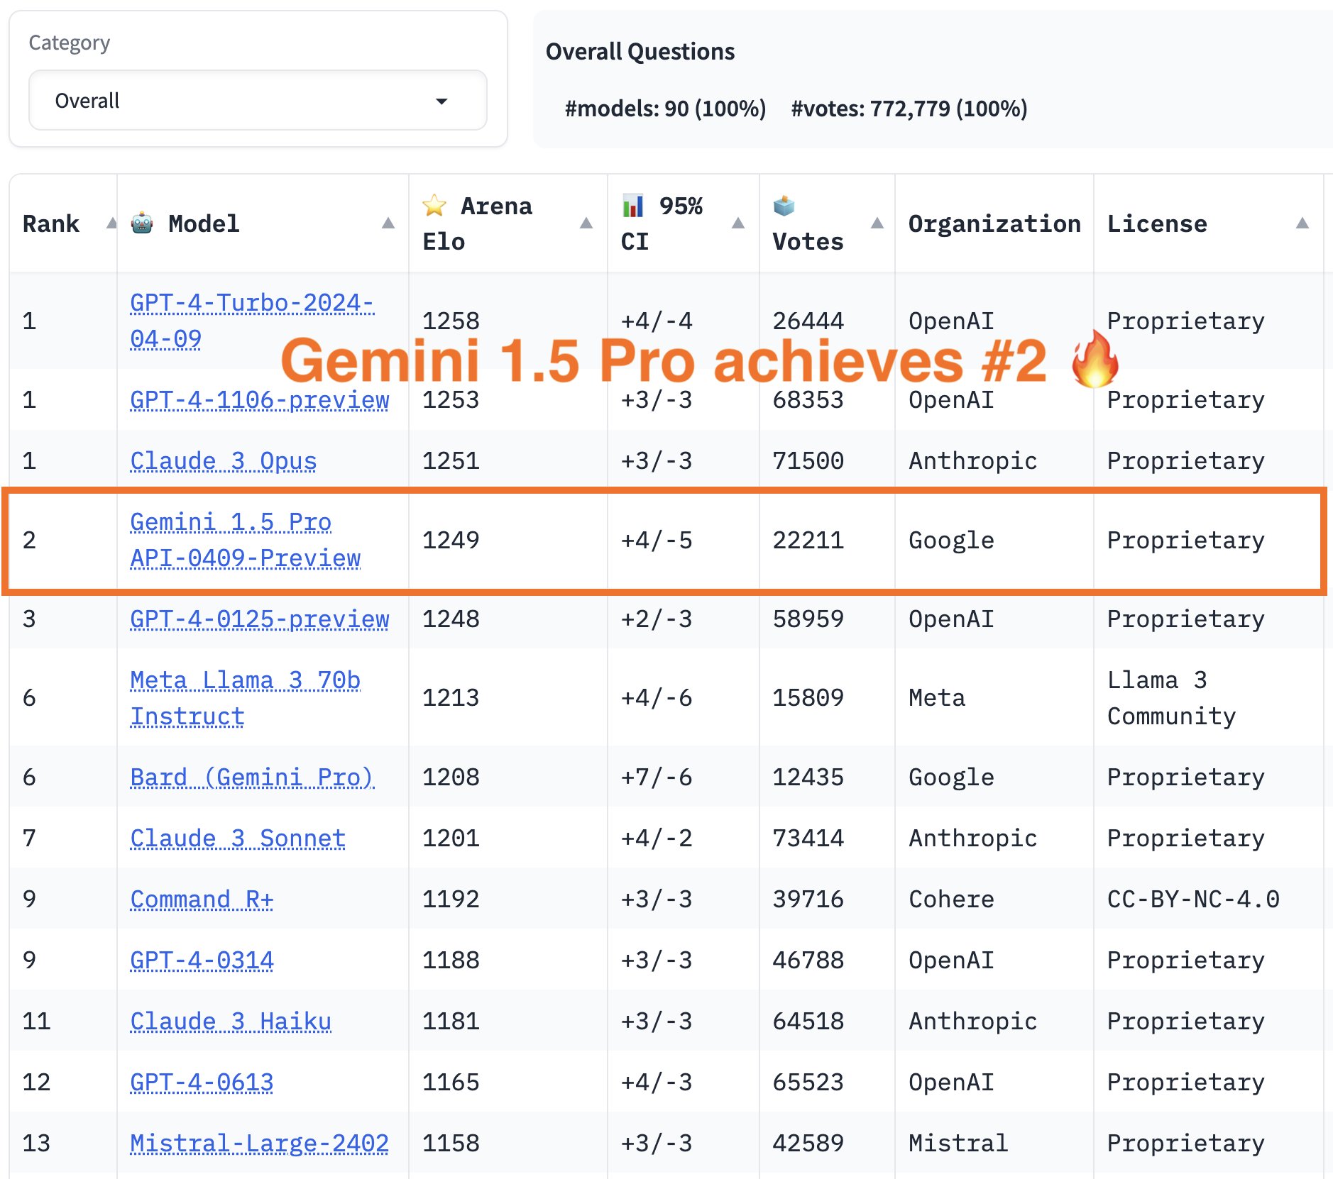Select the Mistral organization cell
The width and height of the screenshot is (1333, 1179).
click(958, 1143)
